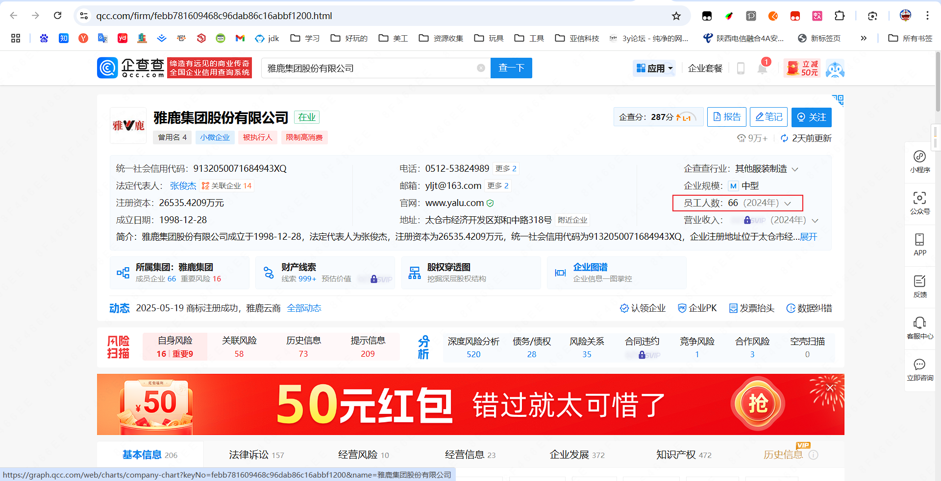The image size is (941, 481).
Task: Click the company name search input field
Action: [368, 68]
